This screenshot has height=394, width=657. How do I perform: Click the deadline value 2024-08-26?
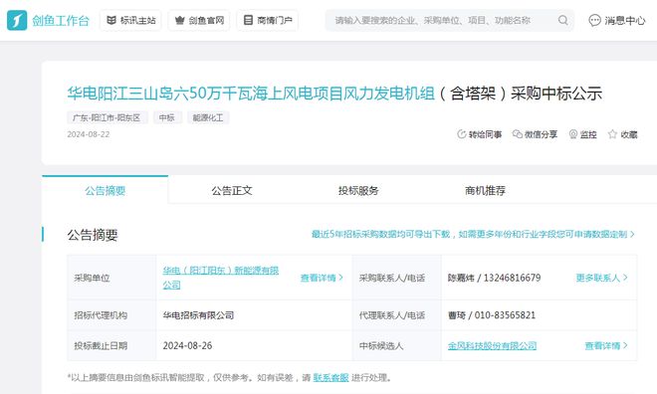coord(187,346)
